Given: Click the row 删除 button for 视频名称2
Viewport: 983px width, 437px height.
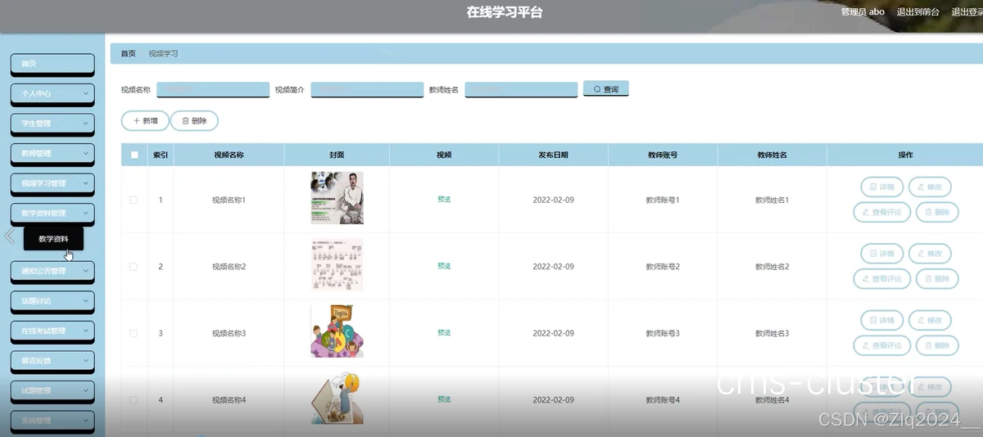Looking at the screenshot, I should [x=937, y=279].
